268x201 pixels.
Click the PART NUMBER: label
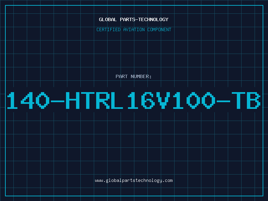pos(133,76)
